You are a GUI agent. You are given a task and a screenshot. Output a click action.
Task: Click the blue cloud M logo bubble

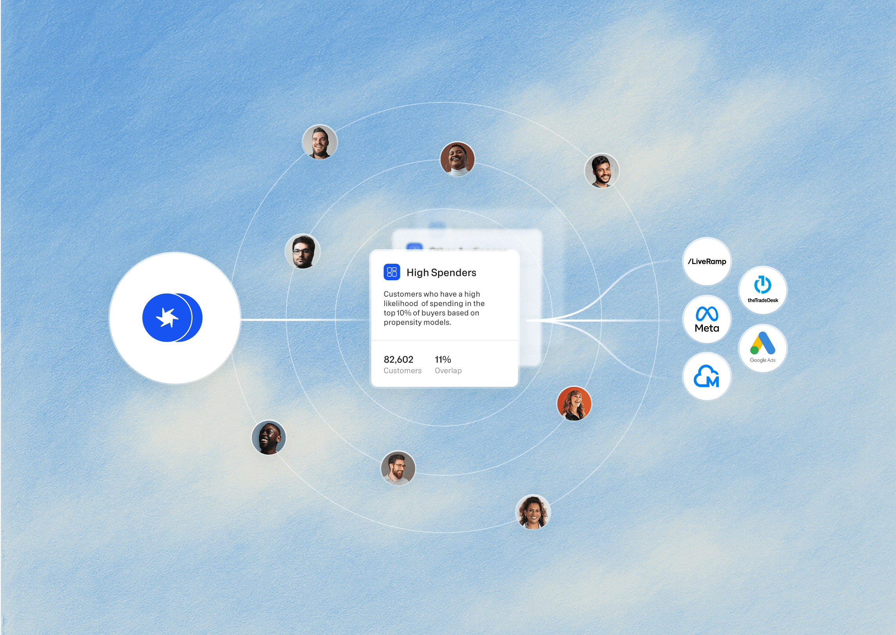707,376
